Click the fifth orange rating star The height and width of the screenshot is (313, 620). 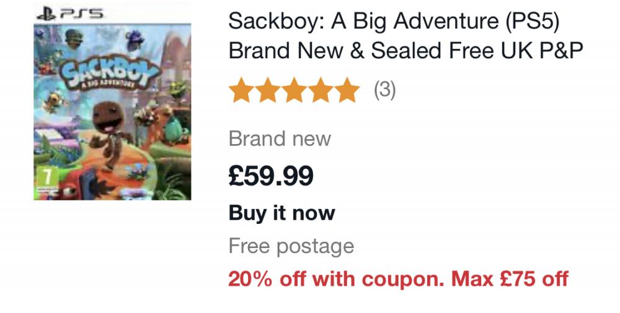tap(347, 91)
